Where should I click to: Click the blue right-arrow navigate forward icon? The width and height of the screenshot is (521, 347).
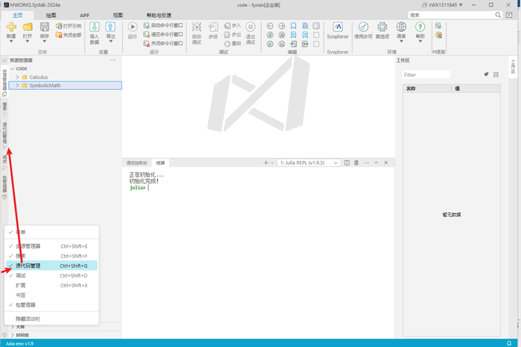(x=281, y=26)
